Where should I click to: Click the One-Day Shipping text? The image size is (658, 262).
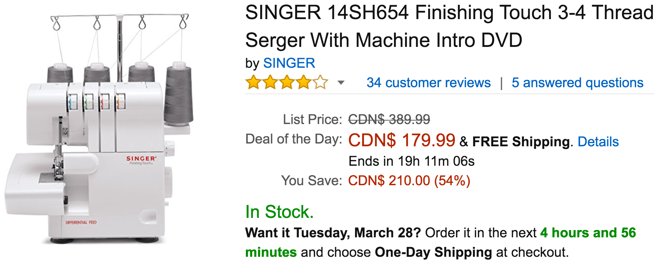pyautogui.click(x=433, y=252)
